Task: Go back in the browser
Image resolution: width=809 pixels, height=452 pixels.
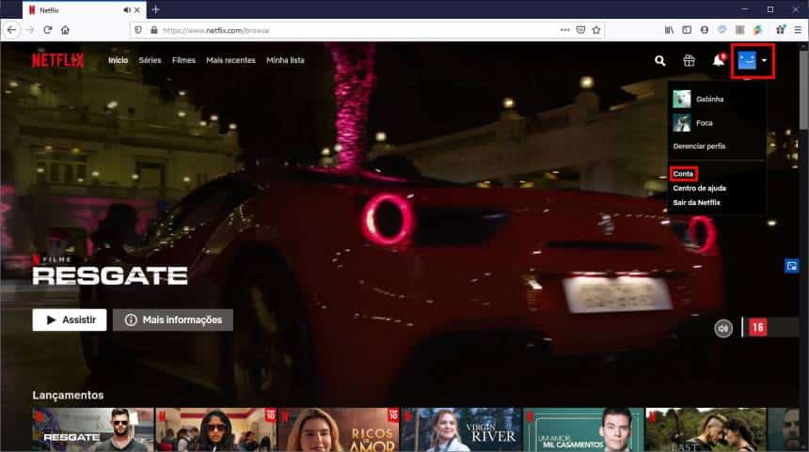Action: coord(11,30)
